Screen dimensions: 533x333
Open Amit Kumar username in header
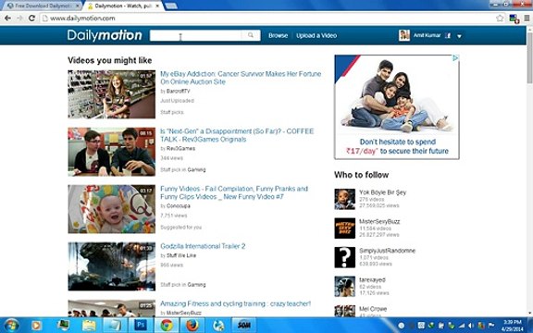(x=427, y=35)
